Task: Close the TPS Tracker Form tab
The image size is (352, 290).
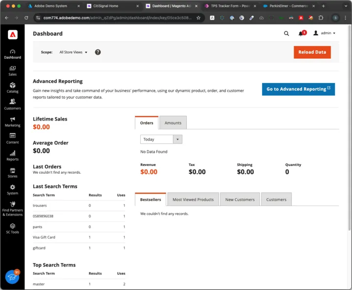Action: tap(255, 6)
